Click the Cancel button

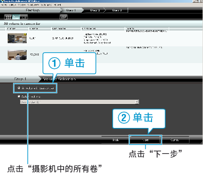(x=175, y=140)
